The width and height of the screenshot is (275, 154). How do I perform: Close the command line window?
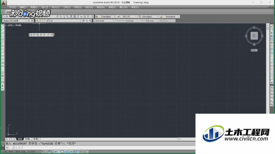[x=3, y=145]
